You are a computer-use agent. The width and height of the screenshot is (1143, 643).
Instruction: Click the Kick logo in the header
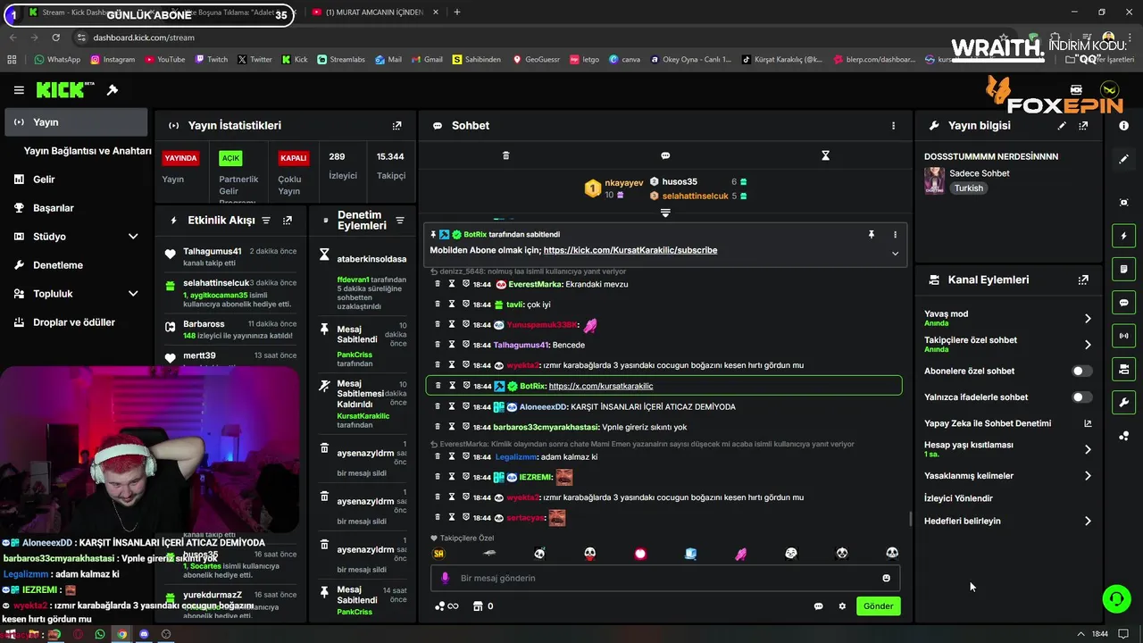[65, 90]
